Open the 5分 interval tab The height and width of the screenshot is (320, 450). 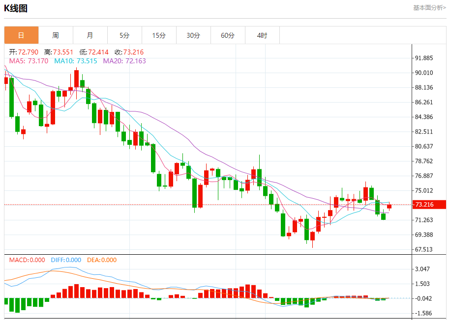tap(124, 35)
